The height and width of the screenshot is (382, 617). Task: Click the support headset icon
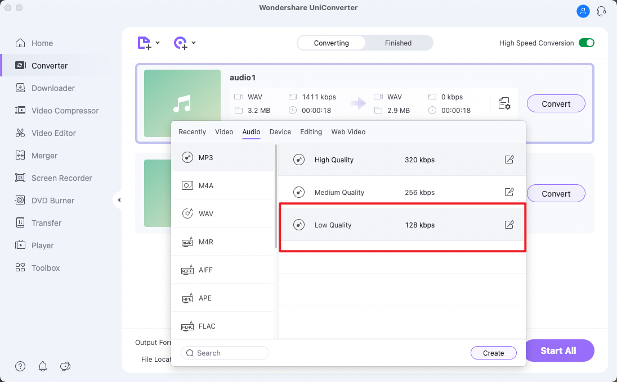[601, 11]
